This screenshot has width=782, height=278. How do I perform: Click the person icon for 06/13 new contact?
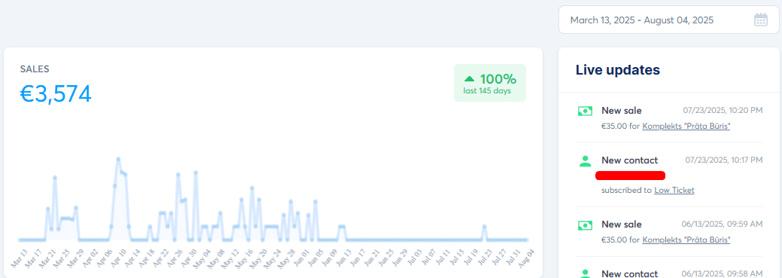[585, 273]
